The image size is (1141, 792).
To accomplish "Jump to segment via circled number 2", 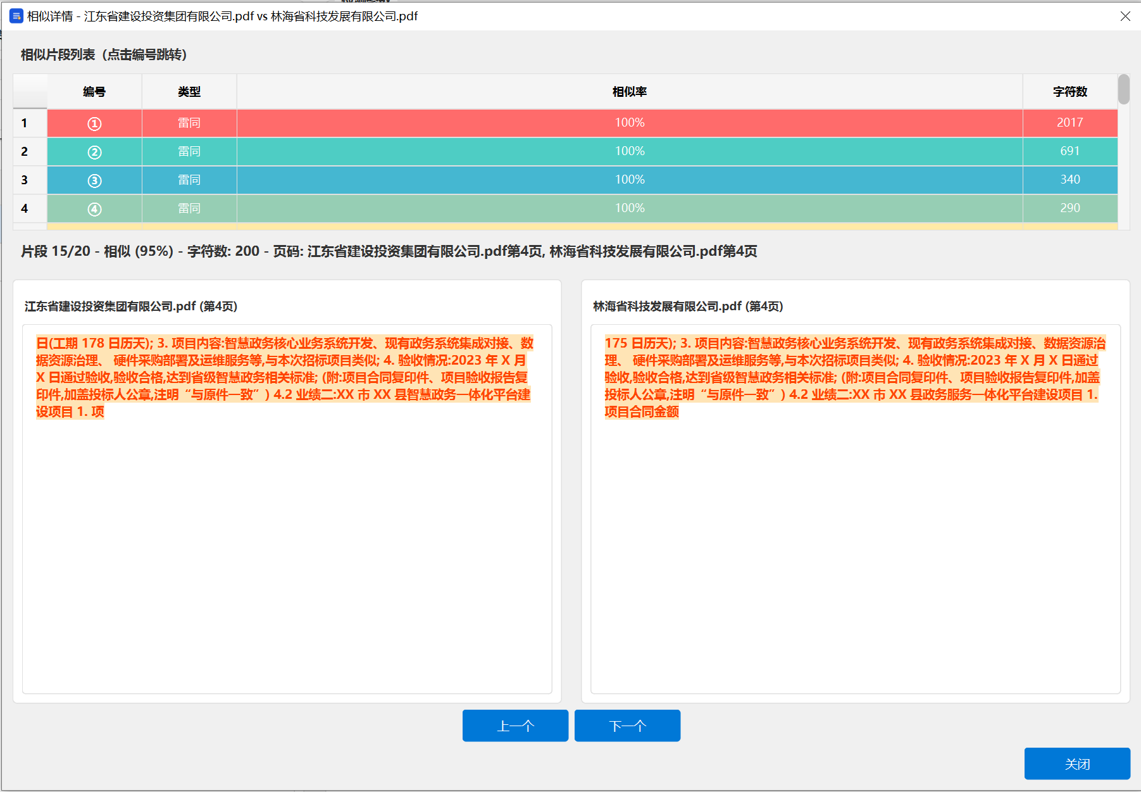I will pos(94,152).
